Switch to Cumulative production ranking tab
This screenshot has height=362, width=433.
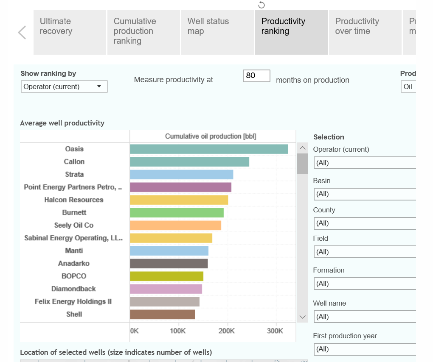143,33
